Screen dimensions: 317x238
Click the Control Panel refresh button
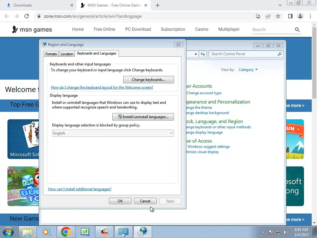202,54
